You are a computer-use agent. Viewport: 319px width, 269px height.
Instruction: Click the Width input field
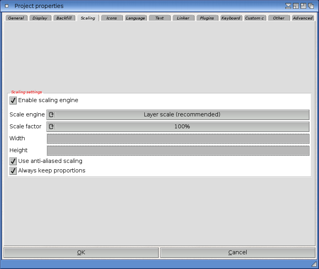[x=178, y=139]
